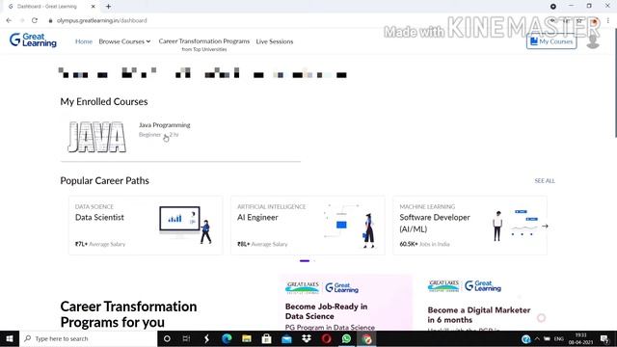Open Cortana circle icon
This screenshot has height=347, width=617.
167,338
